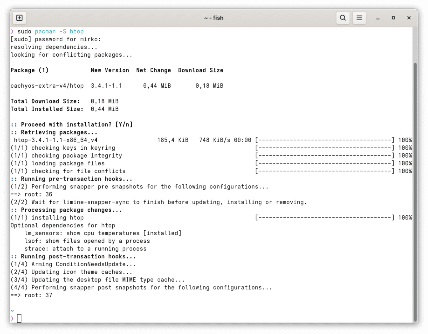This screenshot has width=428, height=334.
Task: Click the "cachyos-extra-v4/htop" package name
Action: (47, 86)
